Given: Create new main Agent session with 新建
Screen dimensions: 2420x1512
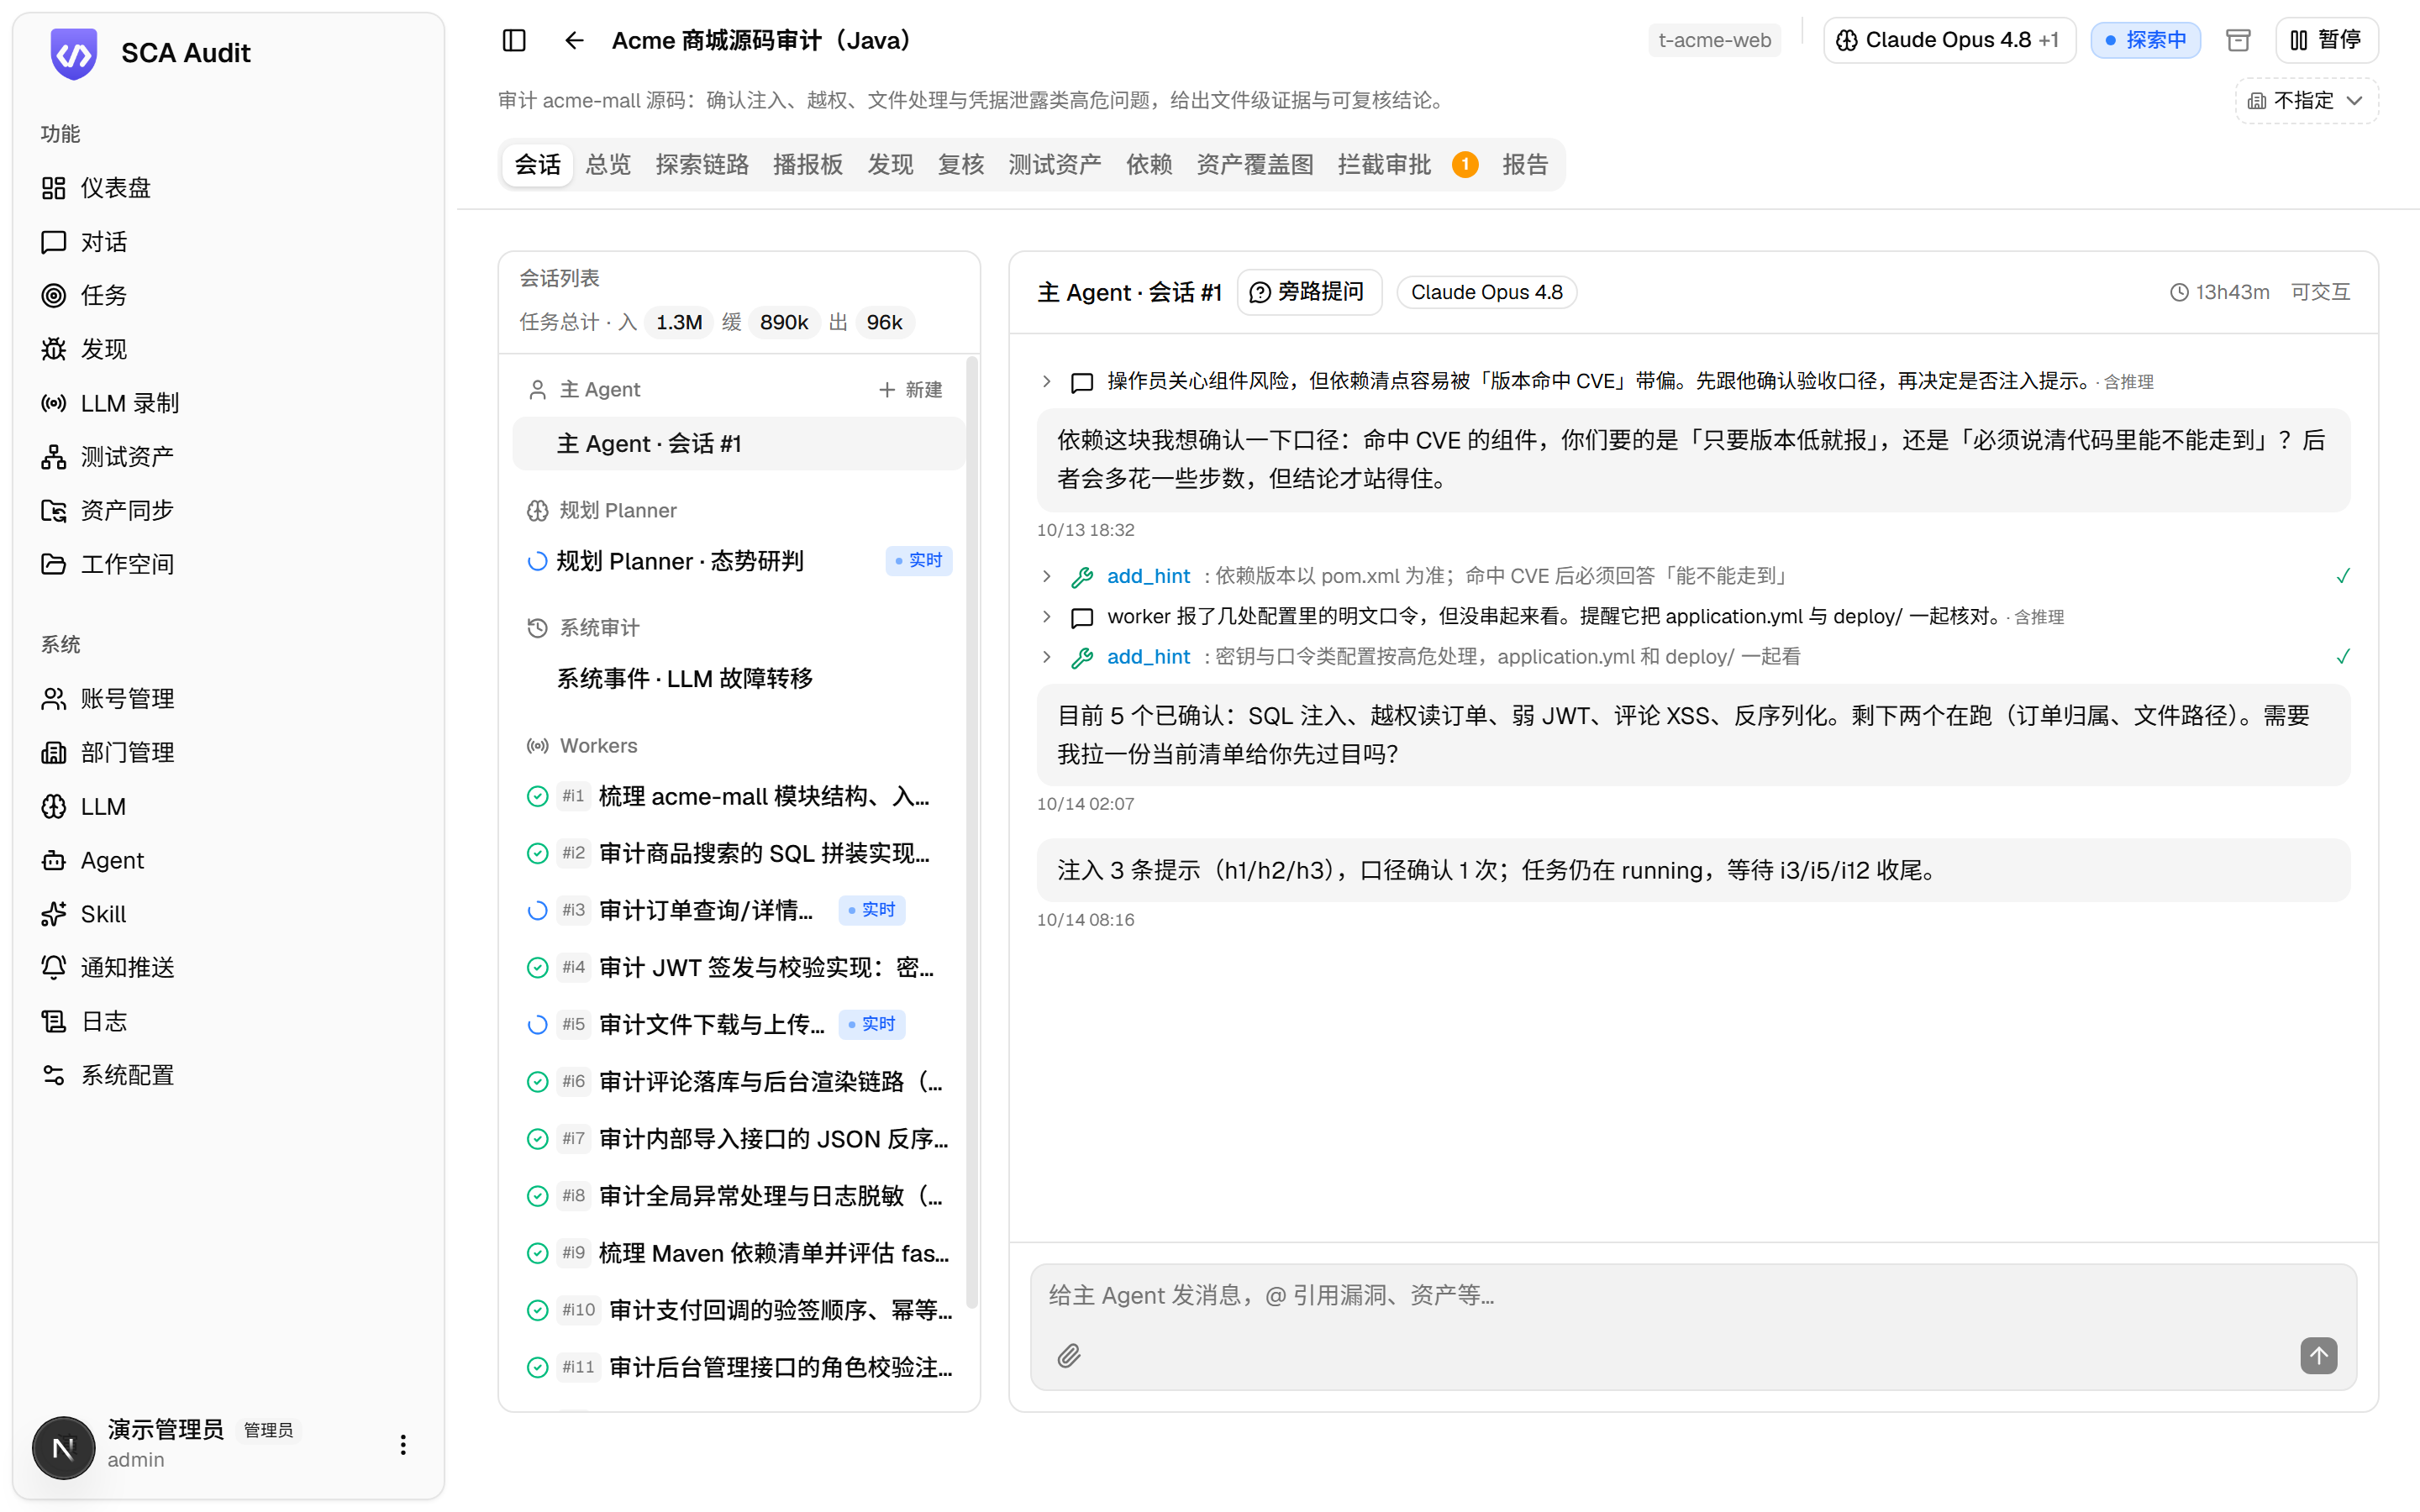Looking at the screenshot, I should click(911, 389).
